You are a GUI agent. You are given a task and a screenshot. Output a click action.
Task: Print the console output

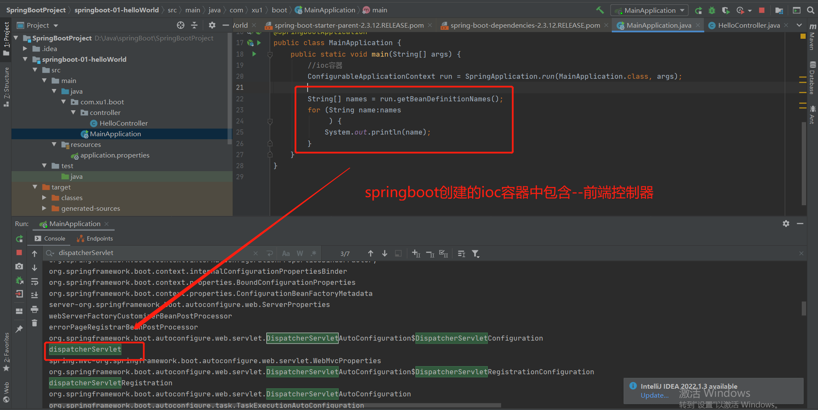point(35,310)
